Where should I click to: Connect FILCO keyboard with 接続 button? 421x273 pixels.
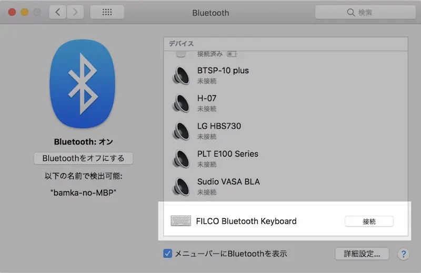coord(369,221)
